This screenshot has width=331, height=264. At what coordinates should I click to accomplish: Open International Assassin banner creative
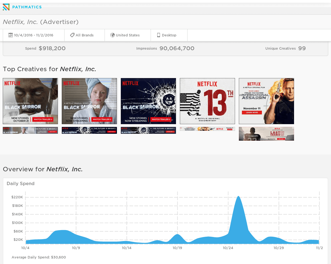207,129
